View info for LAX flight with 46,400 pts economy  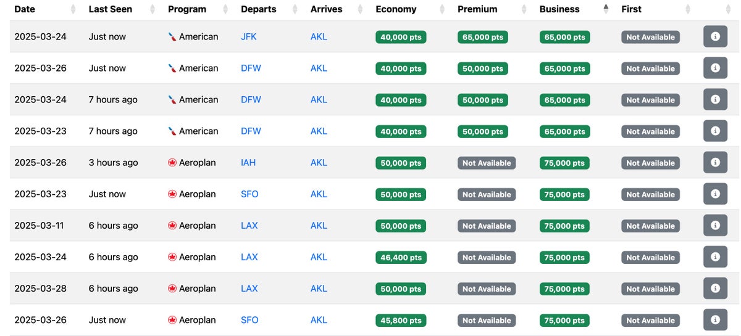(715, 256)
